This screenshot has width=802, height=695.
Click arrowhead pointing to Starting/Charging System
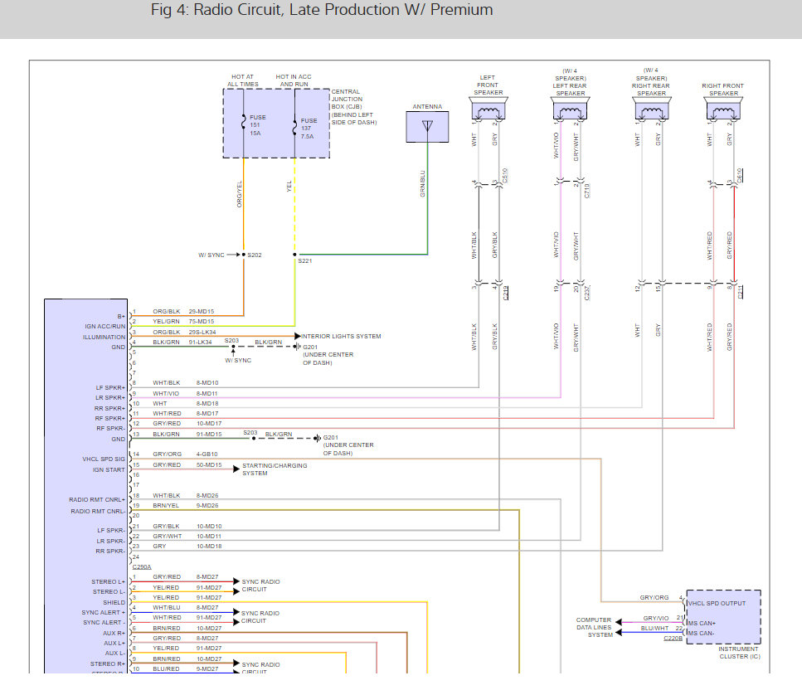click(236, 469)
